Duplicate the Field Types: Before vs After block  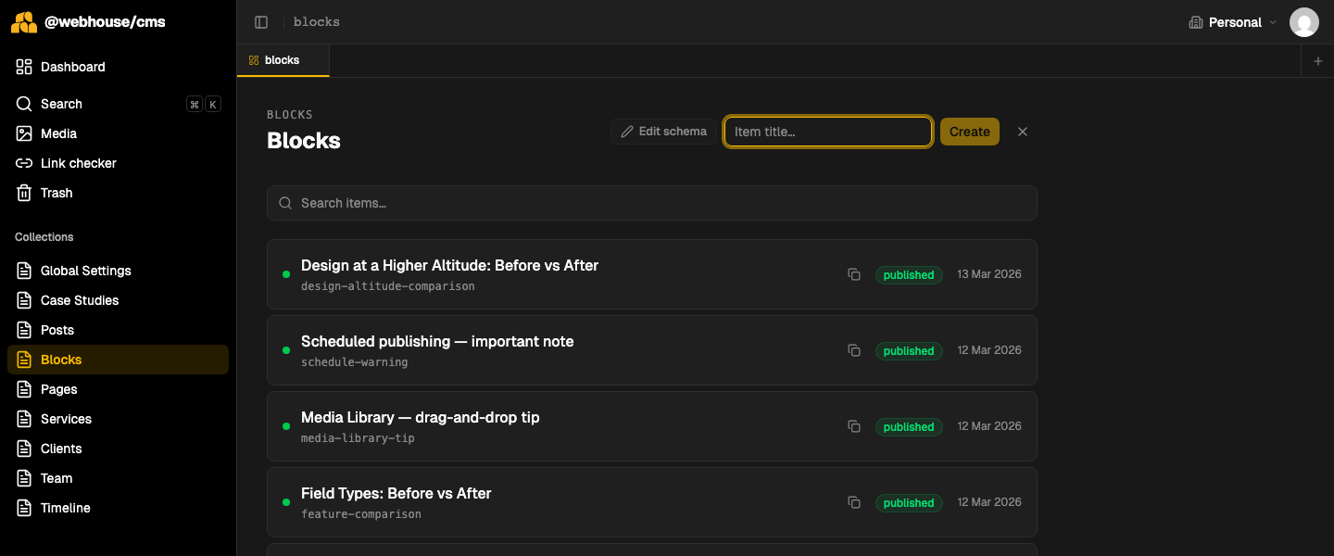coord(854,502)
